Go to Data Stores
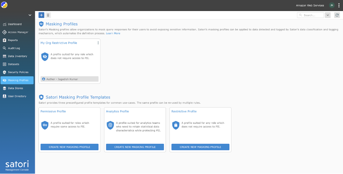Viewport: 343px width, 174px height. click(17, 88)
